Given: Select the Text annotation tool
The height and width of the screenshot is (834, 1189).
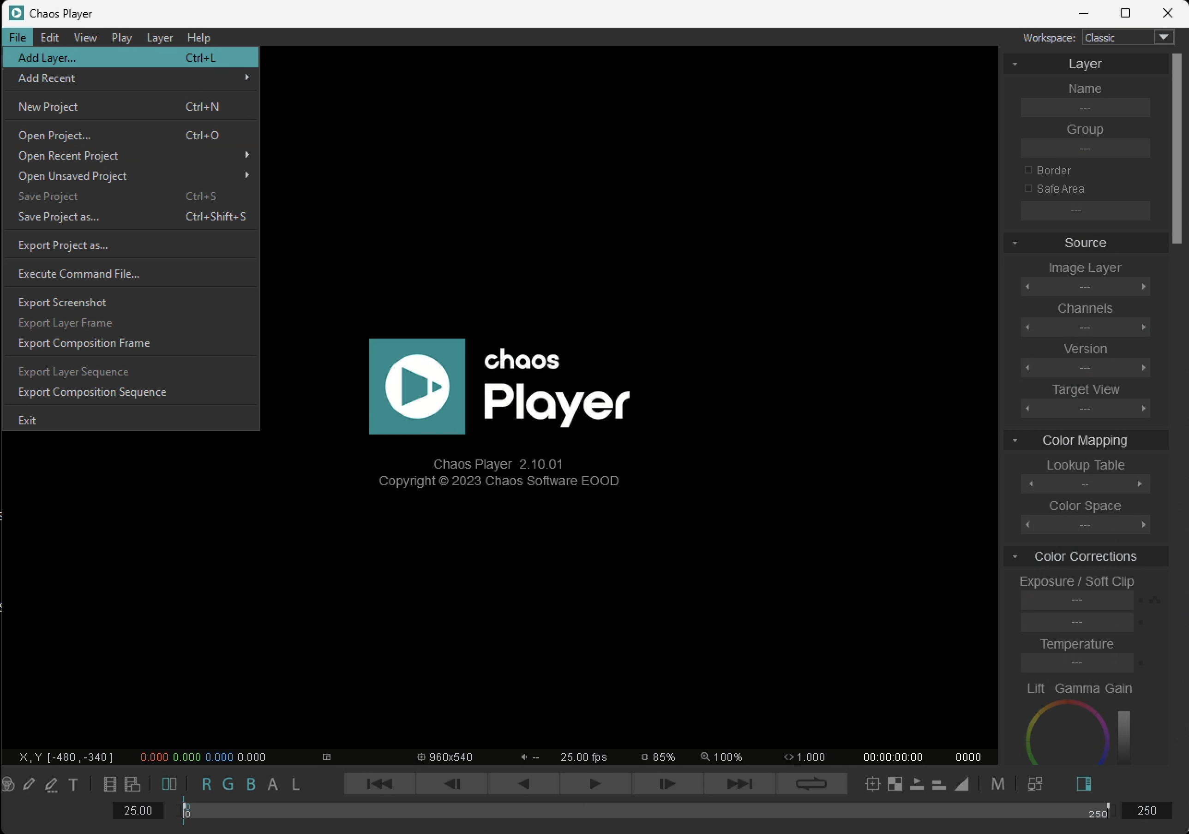Looking at the screenshot, I should click(73, 784).
